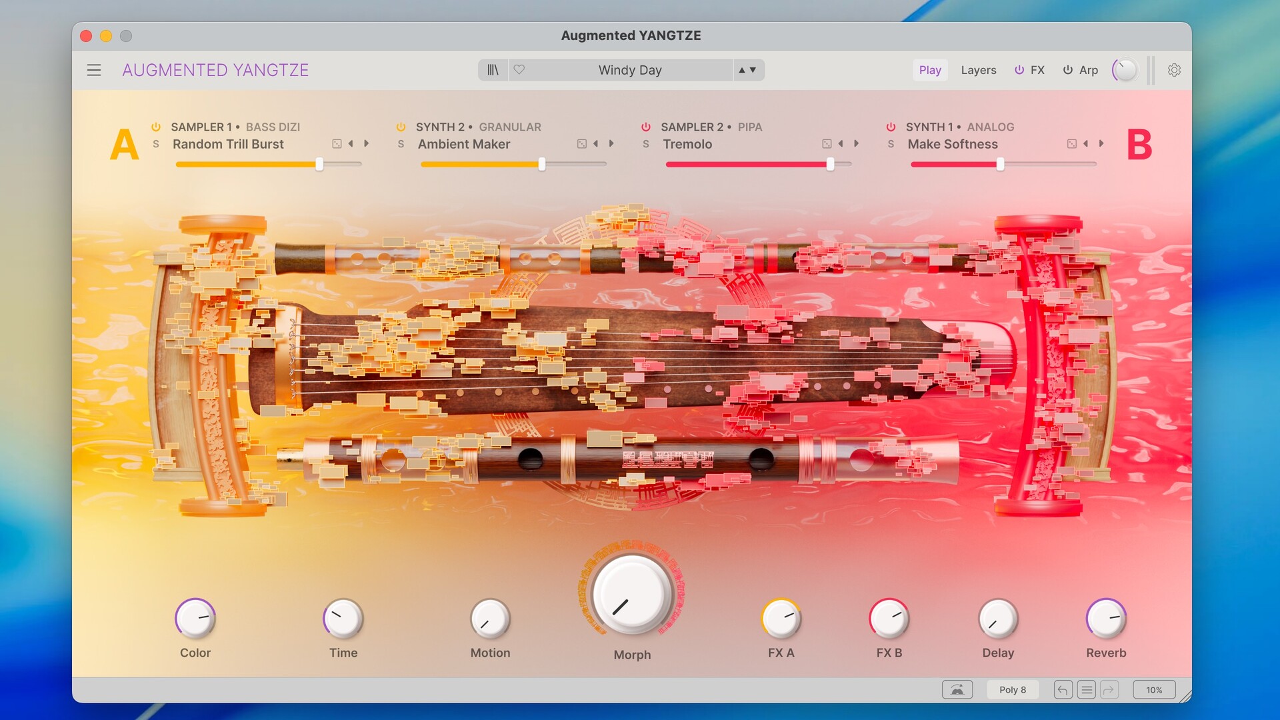This screenshot has height=720, width=1280.
Task: Adjust Random Trill Burst volume slider
Action: pos(269,164)
